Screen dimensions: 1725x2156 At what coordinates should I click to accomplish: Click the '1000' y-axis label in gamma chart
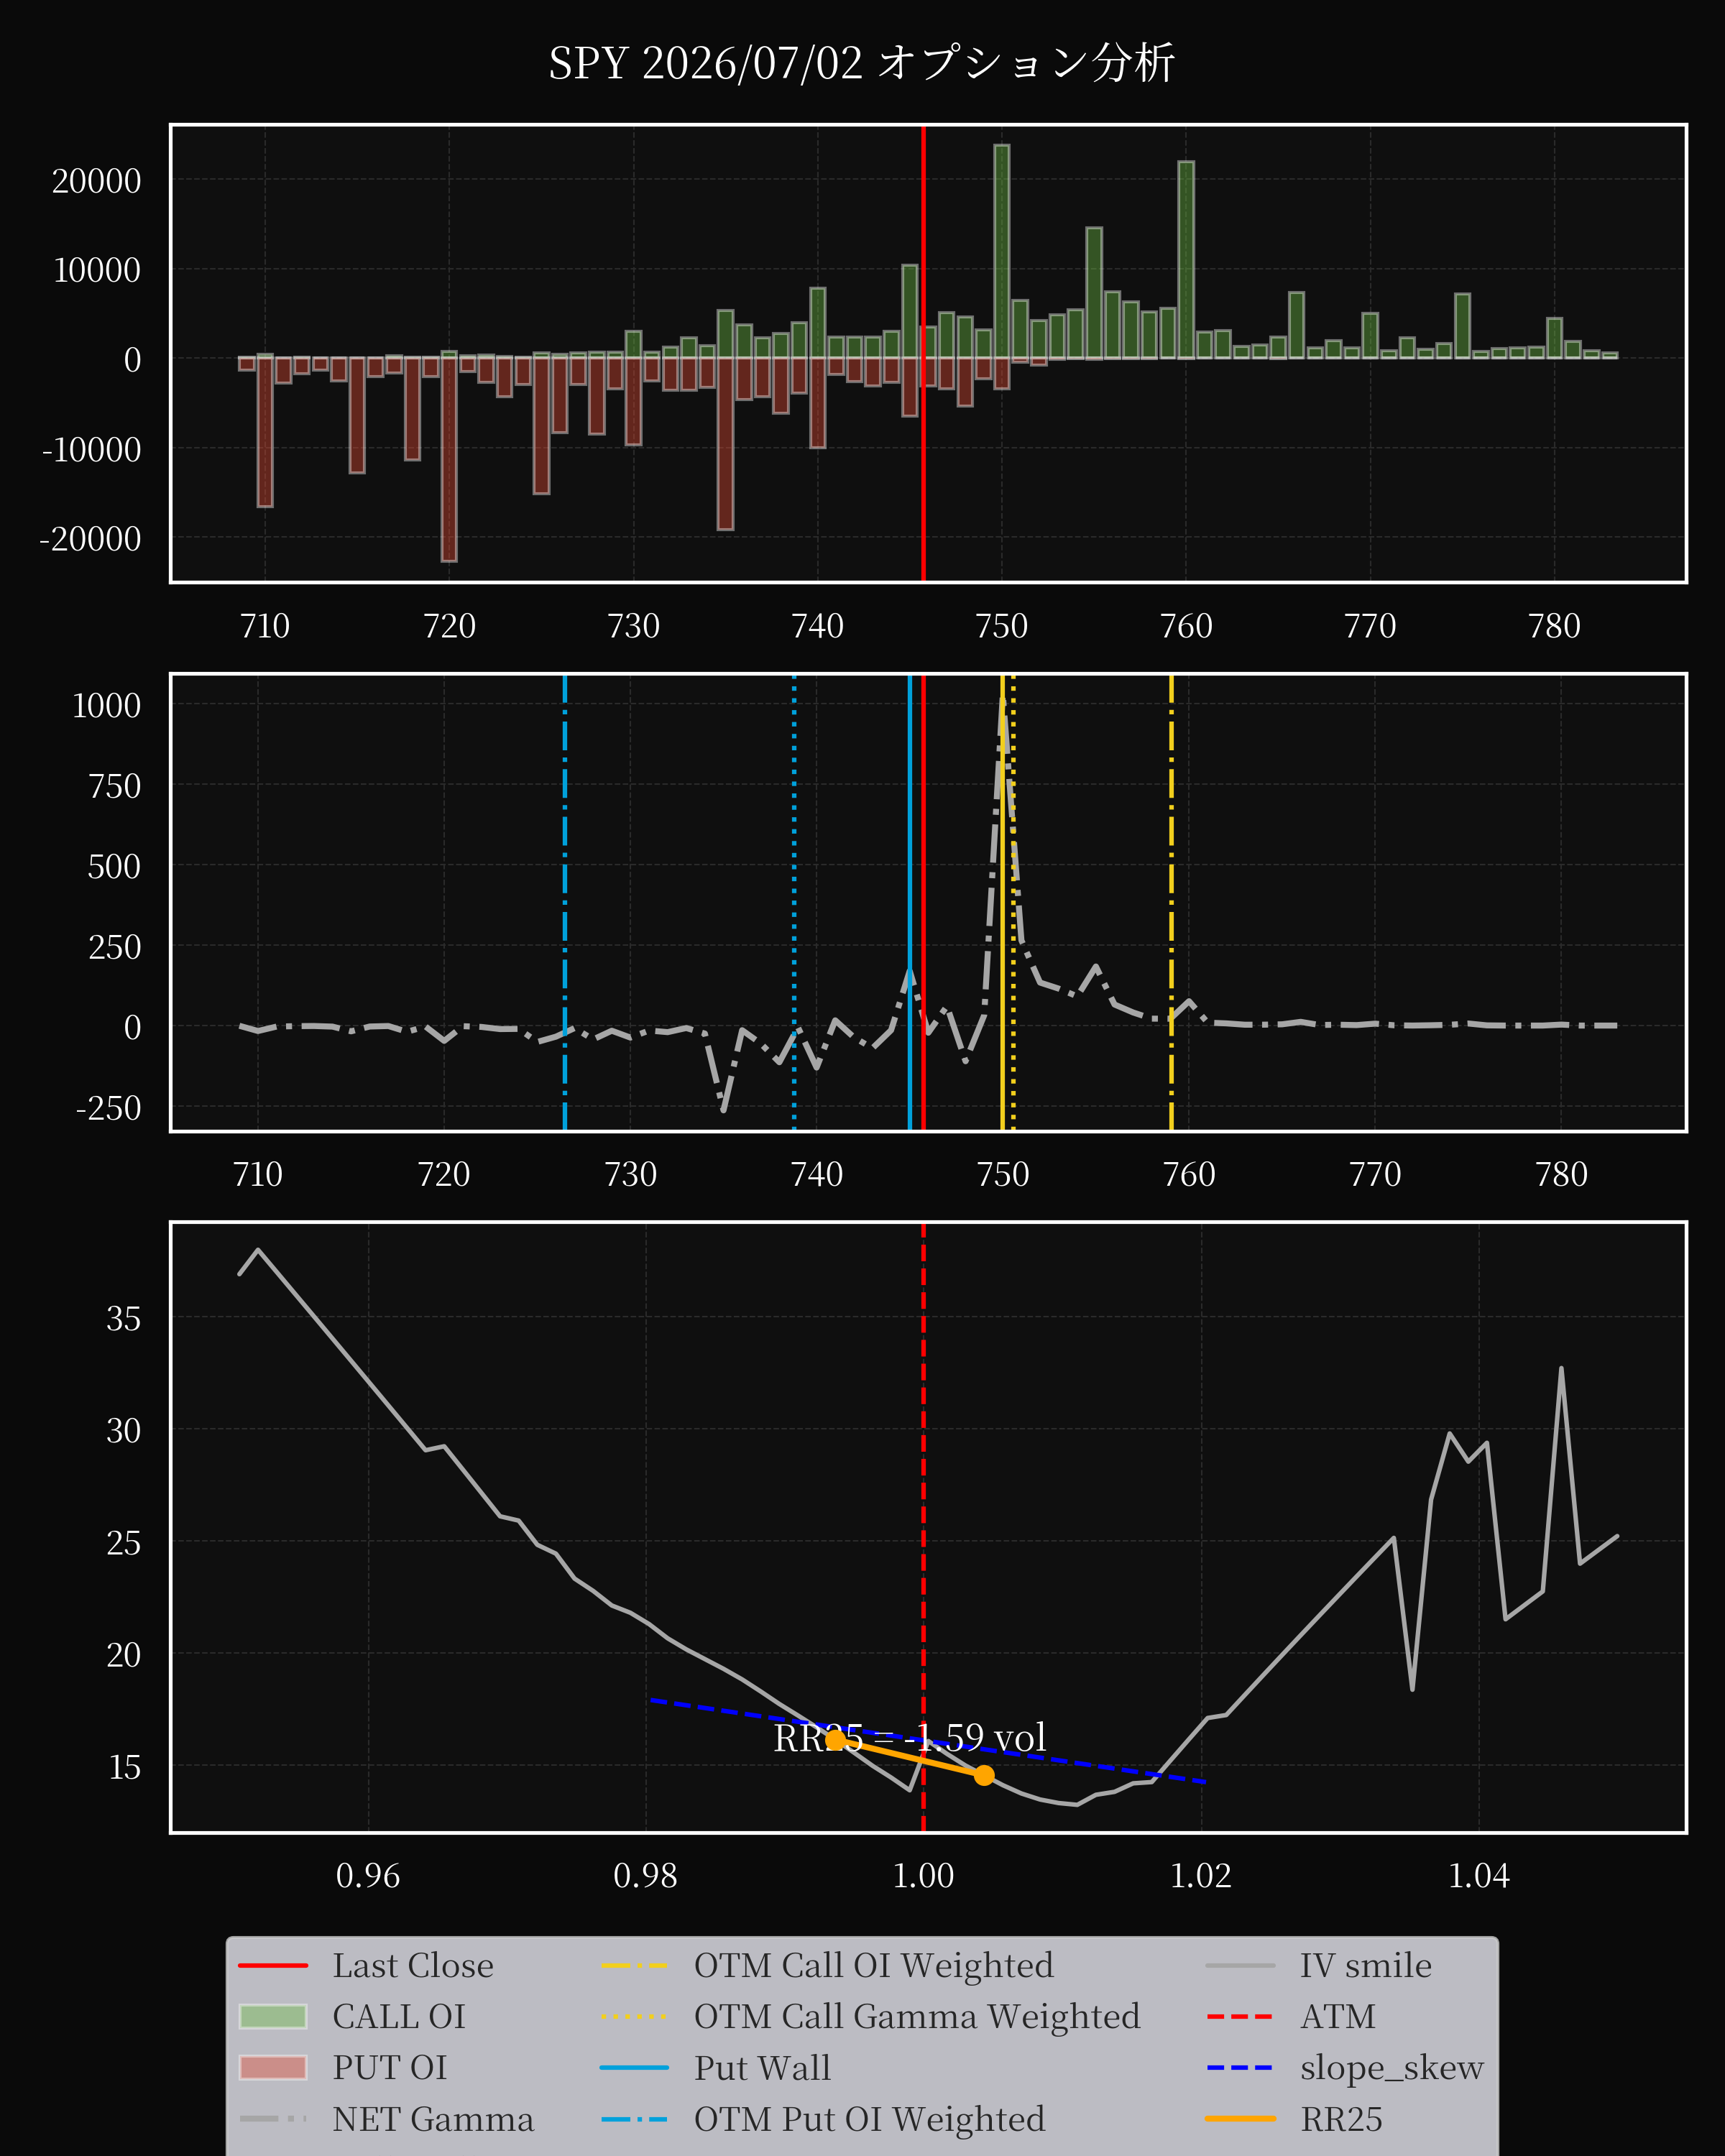(106, 706)
